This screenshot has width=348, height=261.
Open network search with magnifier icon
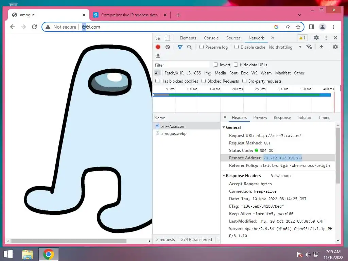(x=189, y=47)
